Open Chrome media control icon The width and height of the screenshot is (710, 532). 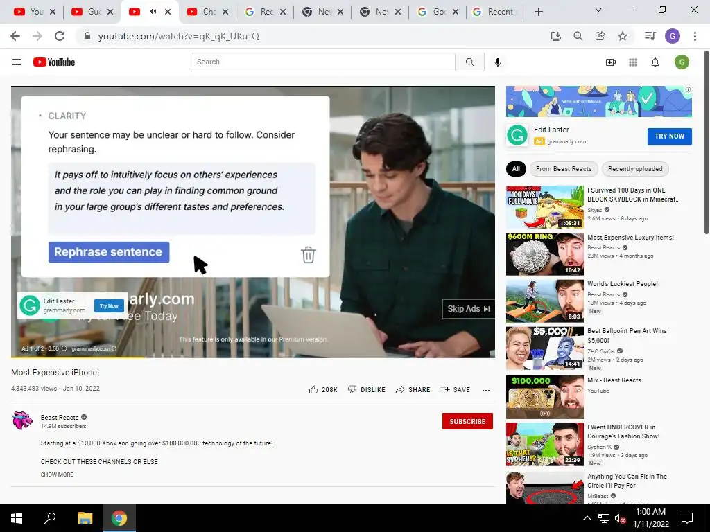(650, 36)
